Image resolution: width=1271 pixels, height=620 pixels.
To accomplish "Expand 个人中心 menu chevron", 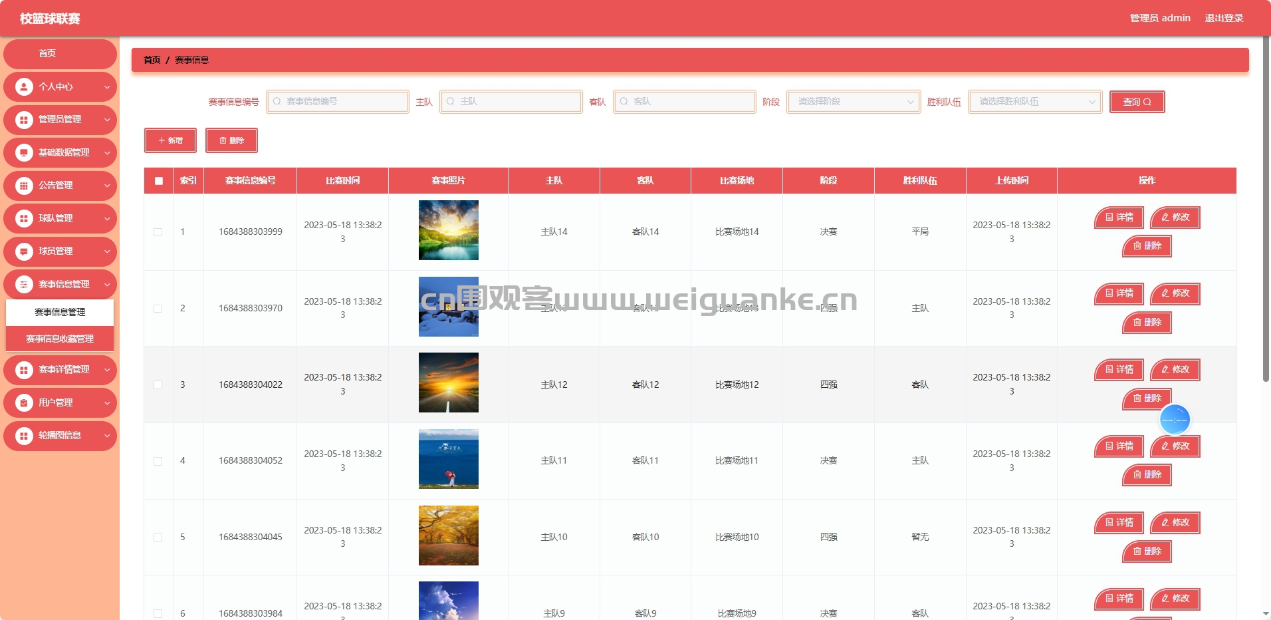I will [107, 87].
